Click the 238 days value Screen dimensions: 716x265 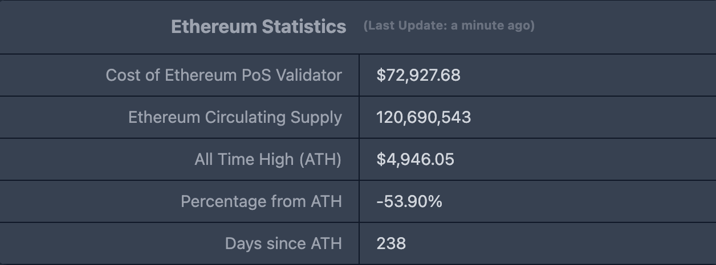(x=391, y=243)
